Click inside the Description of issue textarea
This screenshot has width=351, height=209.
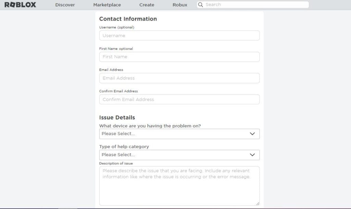(x=179, y=186)
